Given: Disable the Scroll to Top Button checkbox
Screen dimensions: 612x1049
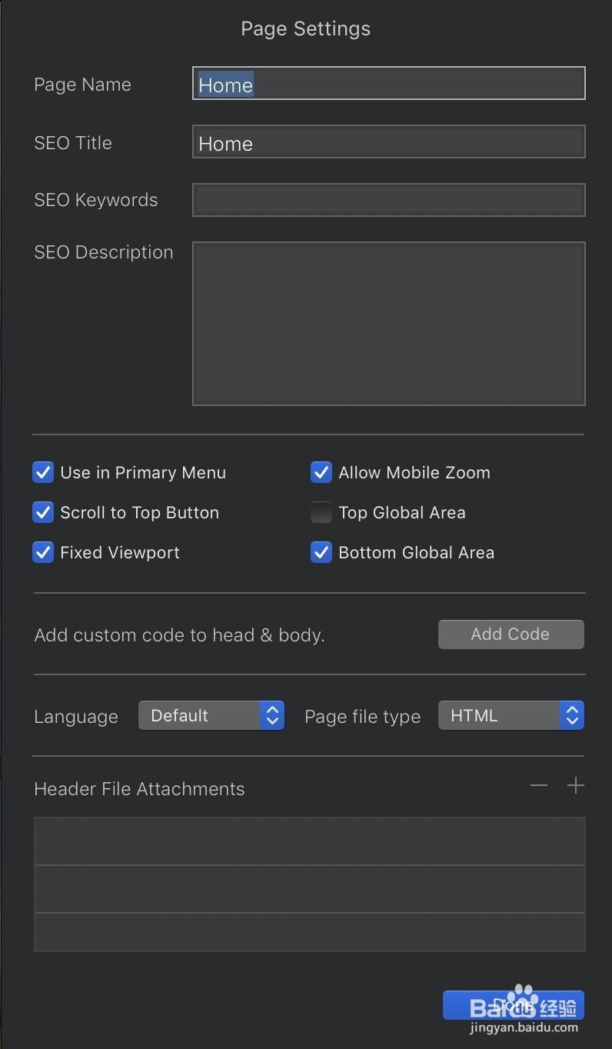Looking at the screenshot, I should tap(43, 512).
